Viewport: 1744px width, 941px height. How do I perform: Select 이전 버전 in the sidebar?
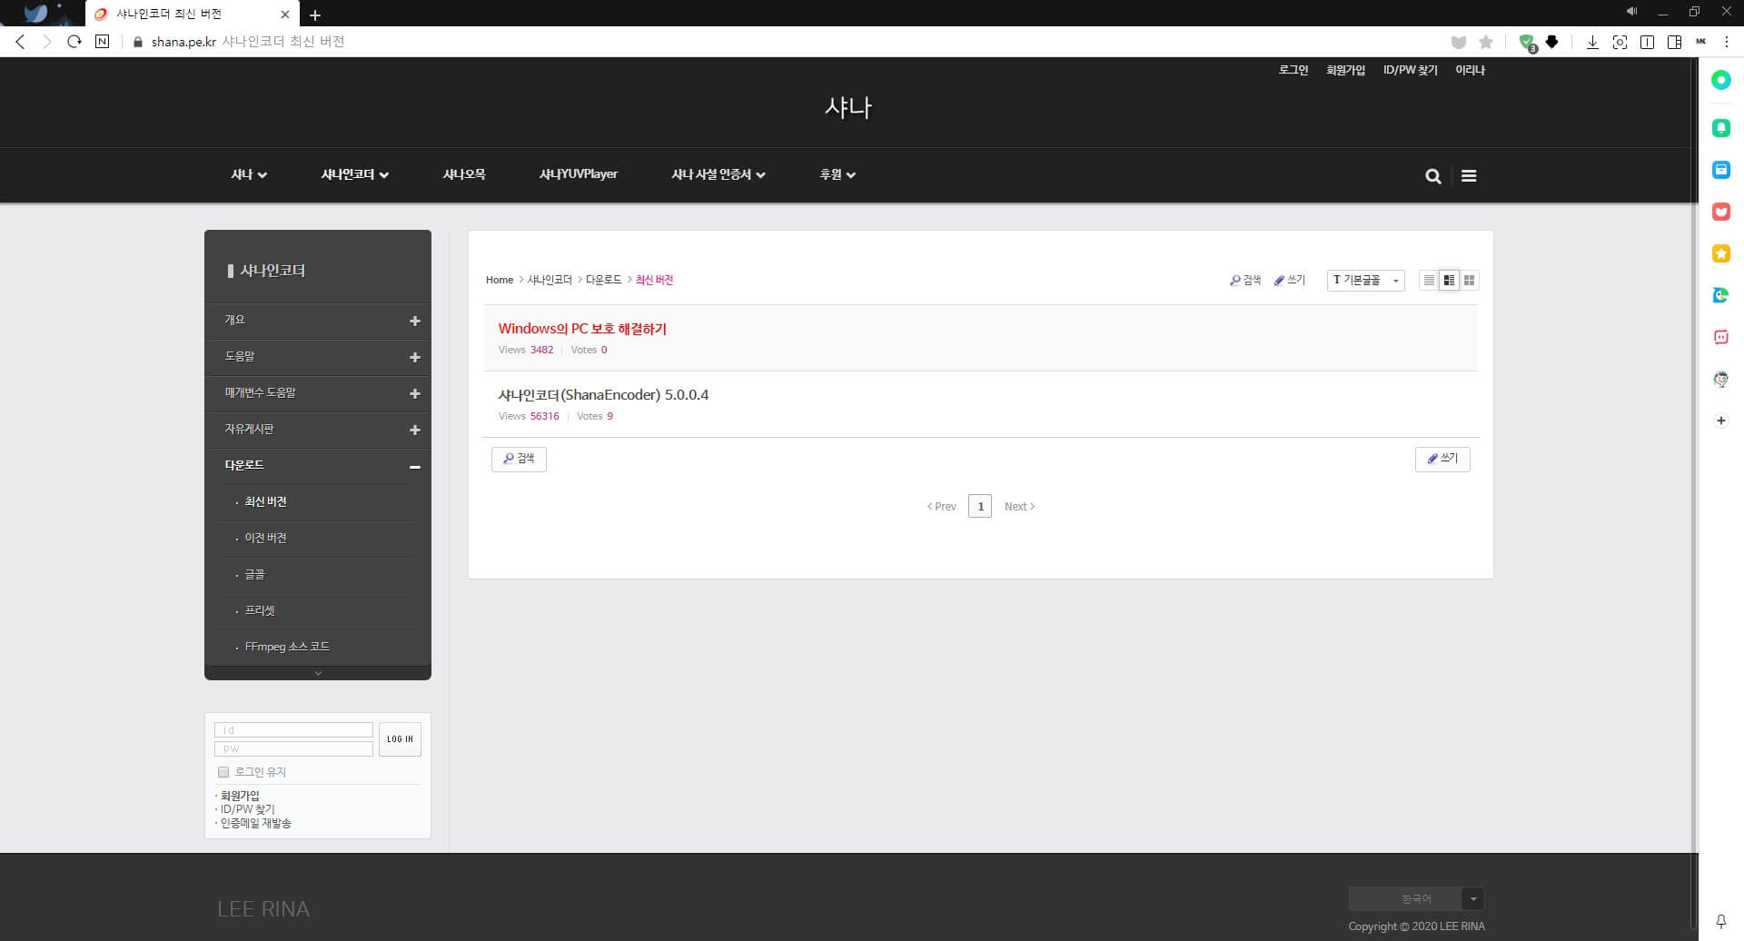click(x=265, y=538)
